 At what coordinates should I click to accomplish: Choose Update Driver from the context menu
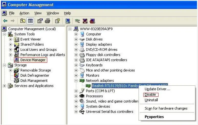click(x=157, y=89)
